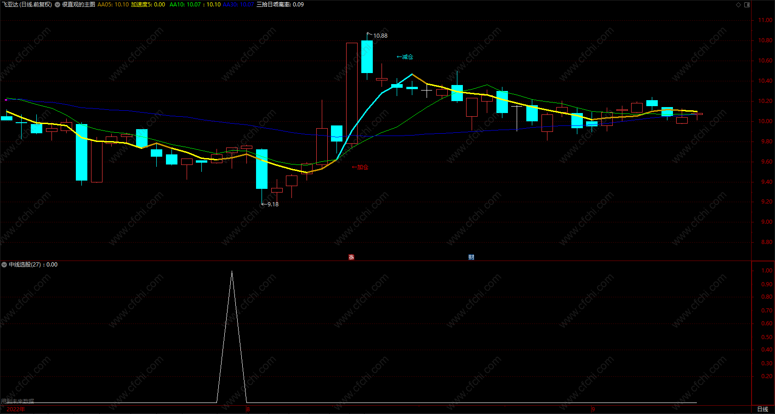
Task: Click the 加仓 signal annotation
Action: (x=360, y=167)
